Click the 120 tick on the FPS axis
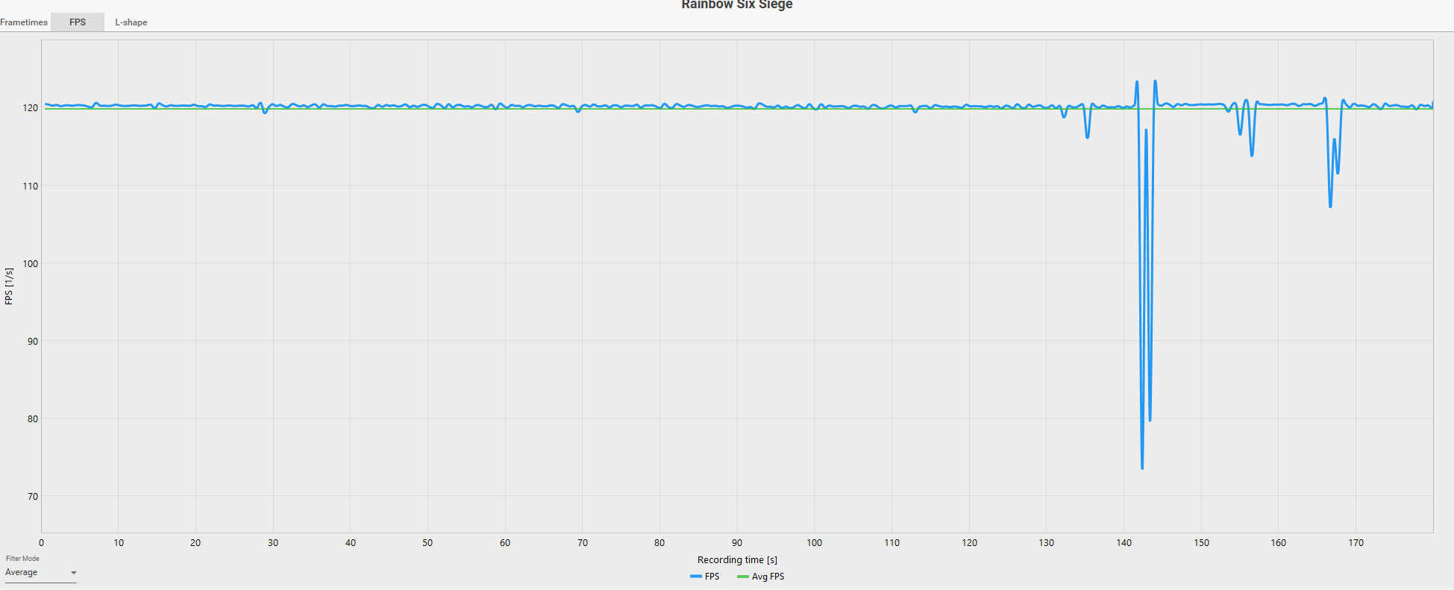 31,108
